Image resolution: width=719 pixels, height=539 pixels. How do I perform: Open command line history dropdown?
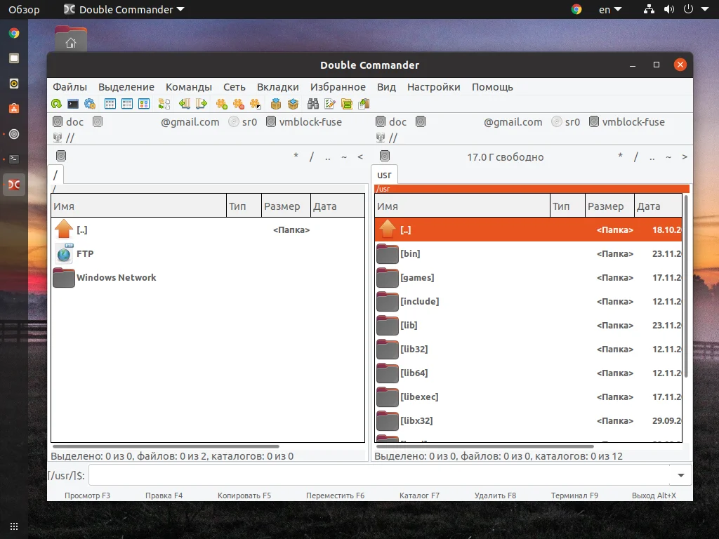click(680, 475)
